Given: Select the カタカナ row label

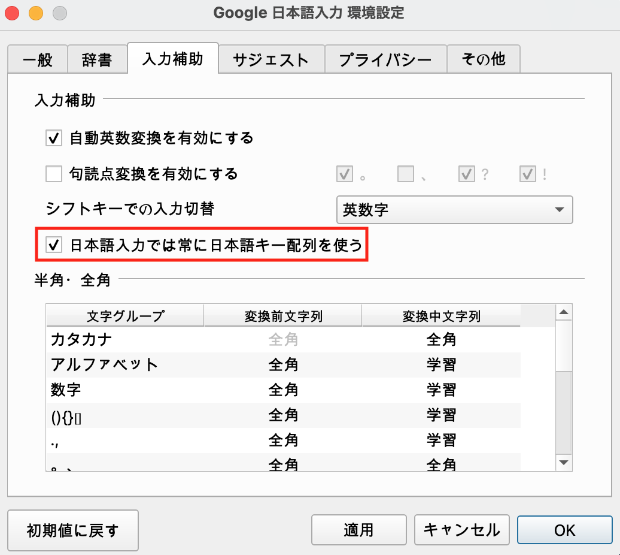Looking at the screenshot, I should pyautogui.click(x=81, y=340).
